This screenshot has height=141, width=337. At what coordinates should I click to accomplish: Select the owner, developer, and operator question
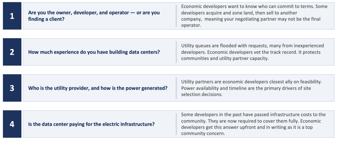click(94, 16)
